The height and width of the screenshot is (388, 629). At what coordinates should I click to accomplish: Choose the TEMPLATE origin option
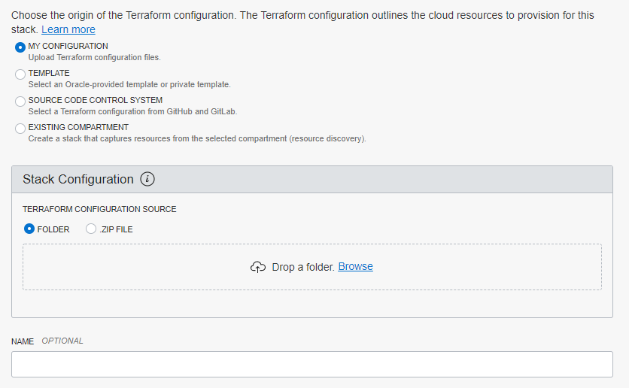coord(20,74)
